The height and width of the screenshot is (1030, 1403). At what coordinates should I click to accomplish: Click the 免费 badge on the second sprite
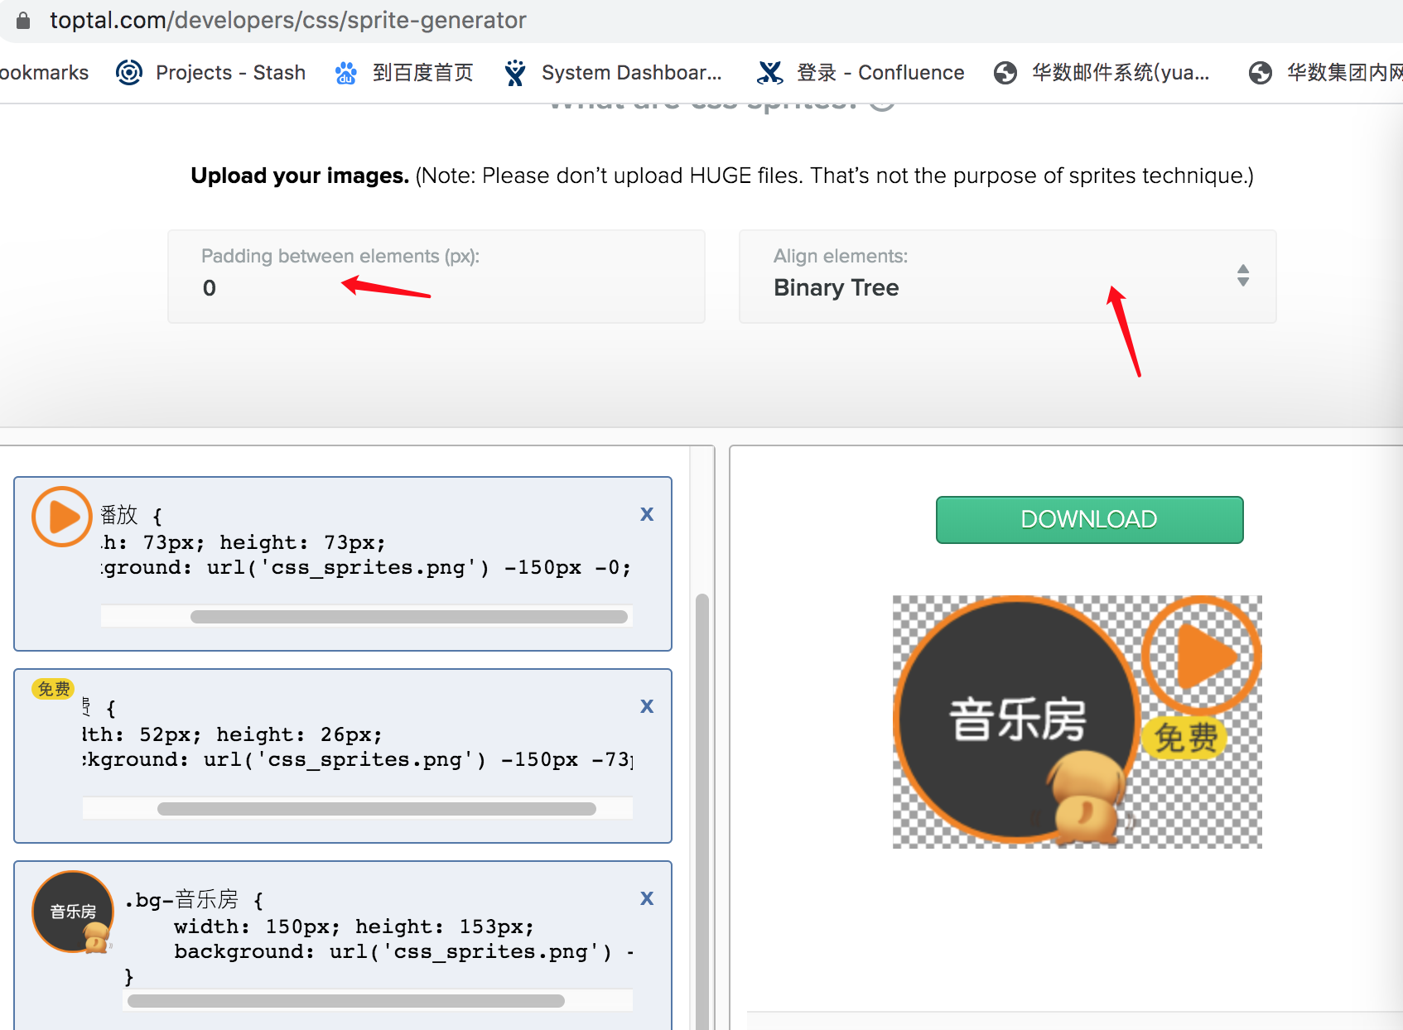[x=52, y=688]
